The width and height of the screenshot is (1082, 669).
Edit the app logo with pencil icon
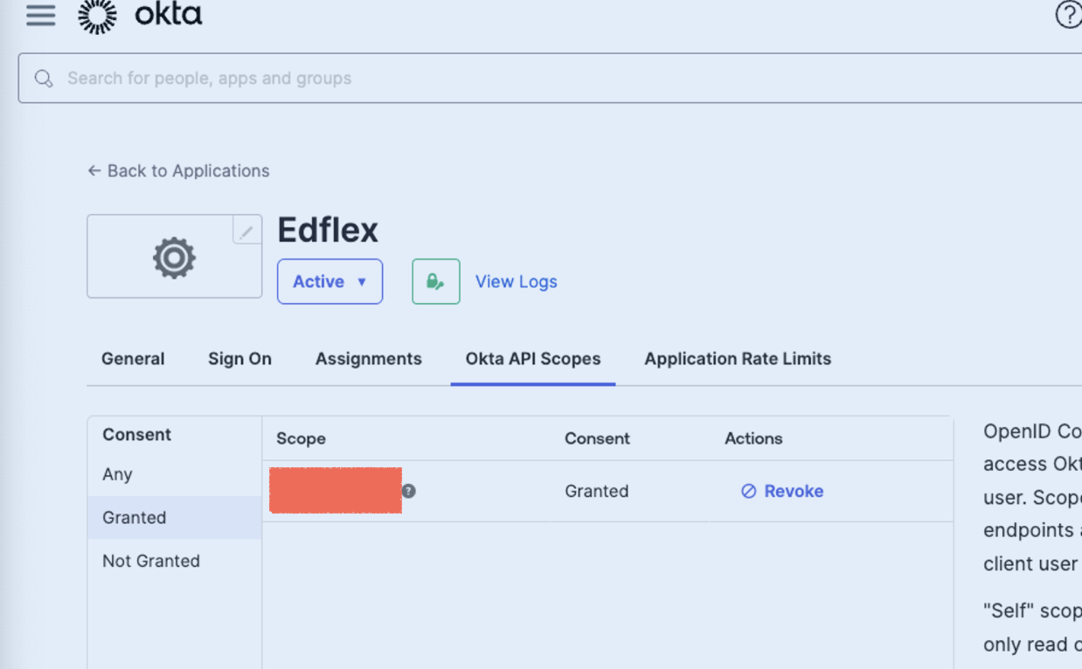point(246,231)
